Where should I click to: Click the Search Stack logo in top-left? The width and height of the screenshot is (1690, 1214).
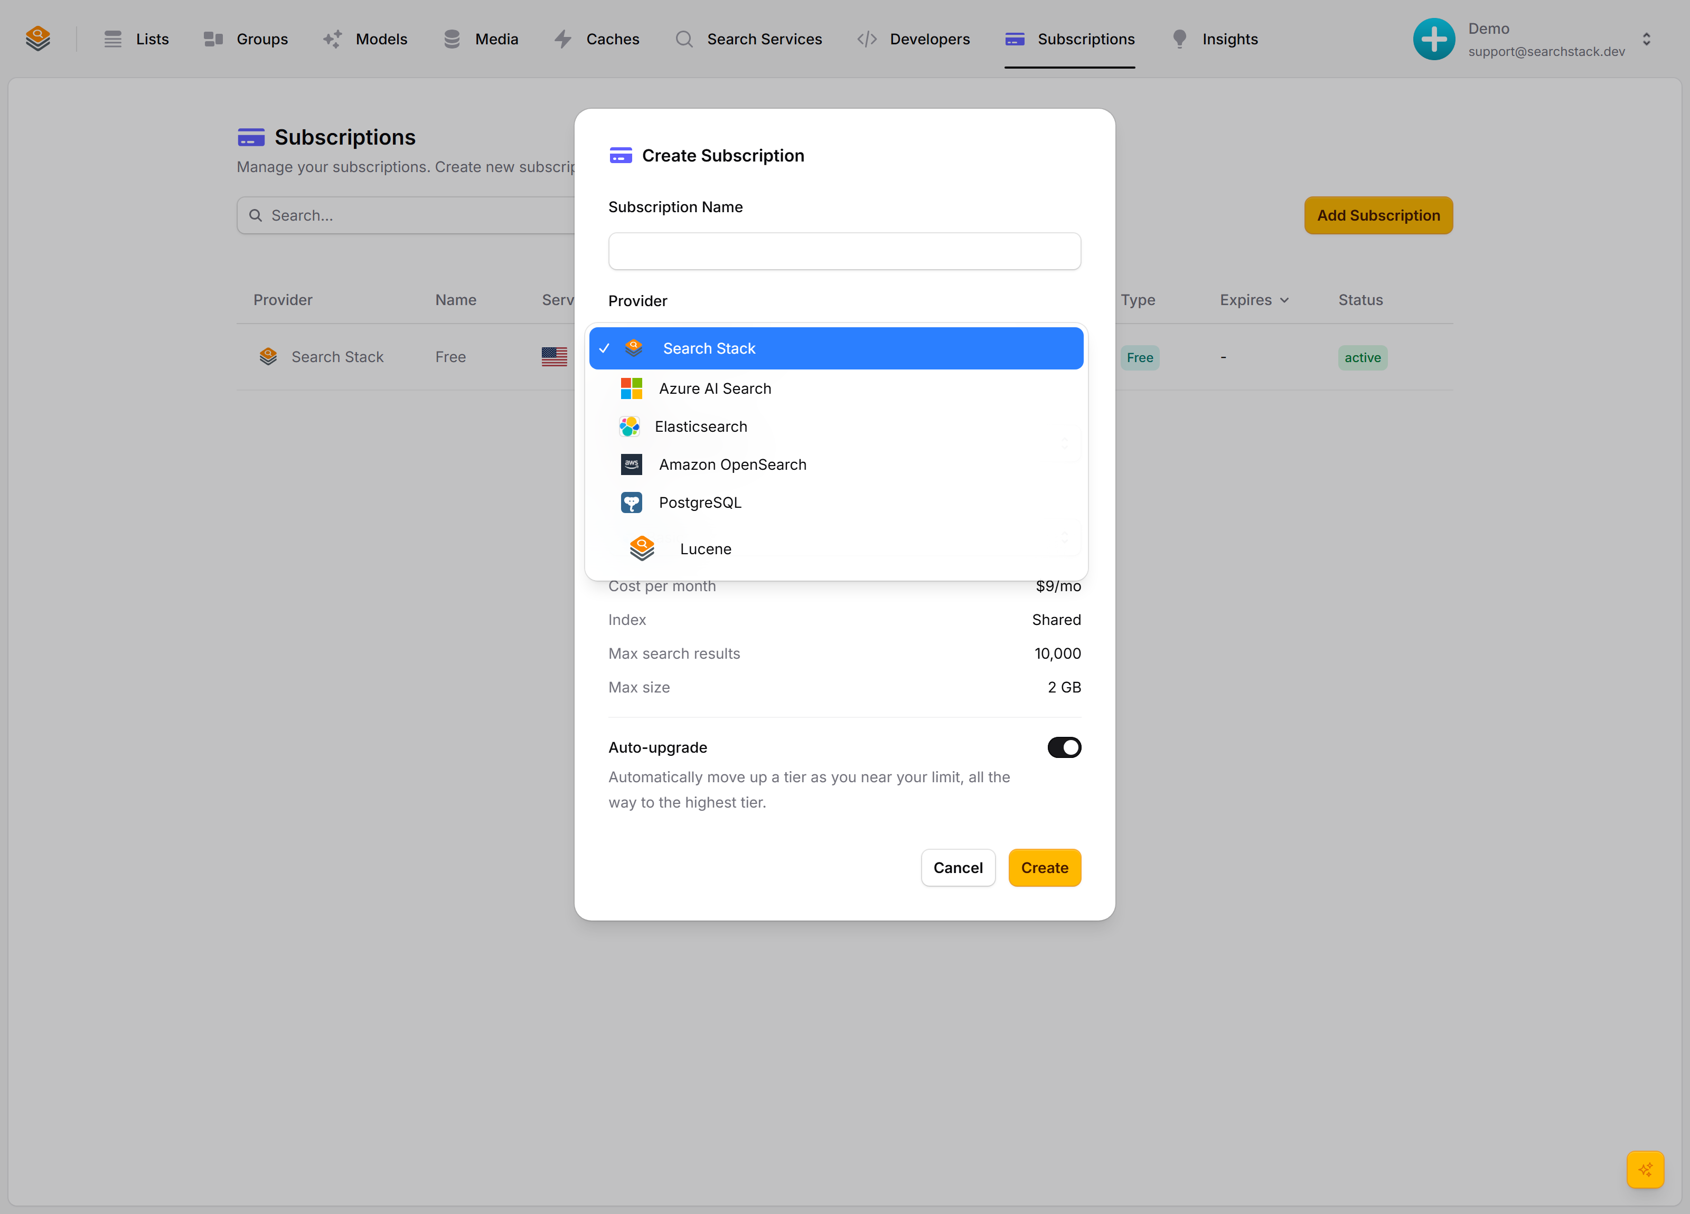pos(38,39)
